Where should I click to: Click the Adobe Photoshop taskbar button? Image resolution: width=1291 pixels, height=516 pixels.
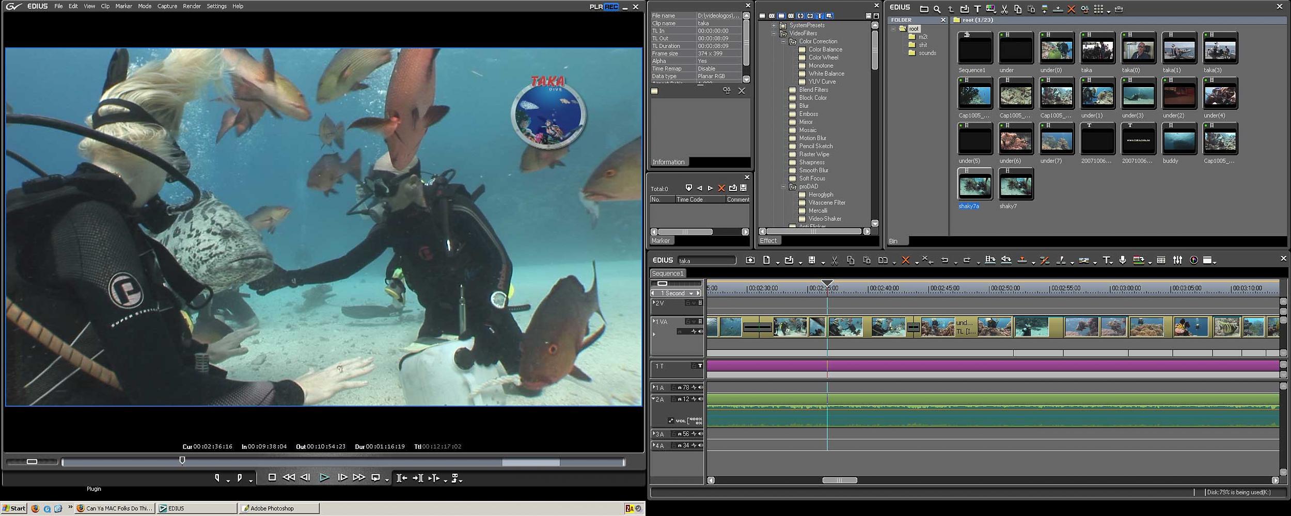(x=278, y=508)
